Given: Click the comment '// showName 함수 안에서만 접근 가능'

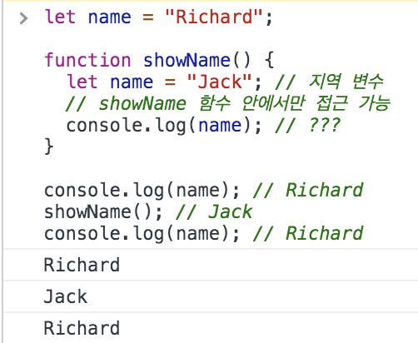Looking at the screenshot, I should pyautogui.click(x=228, y=103).
